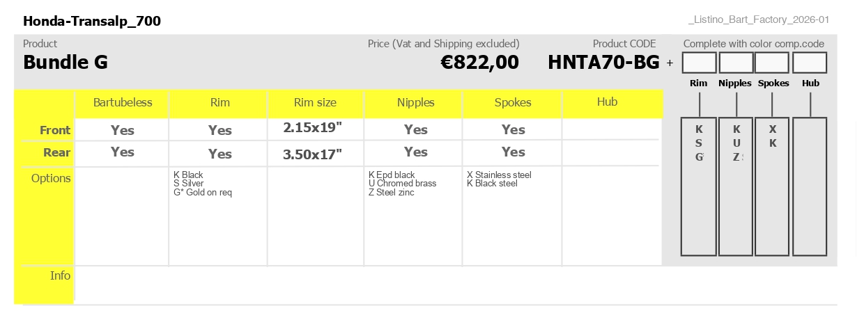Choose the X Stainless steel spokes option

point(499,175)
